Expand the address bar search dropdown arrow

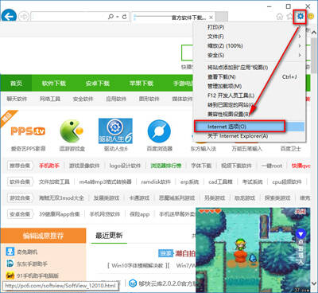click(x=118, y=17)
